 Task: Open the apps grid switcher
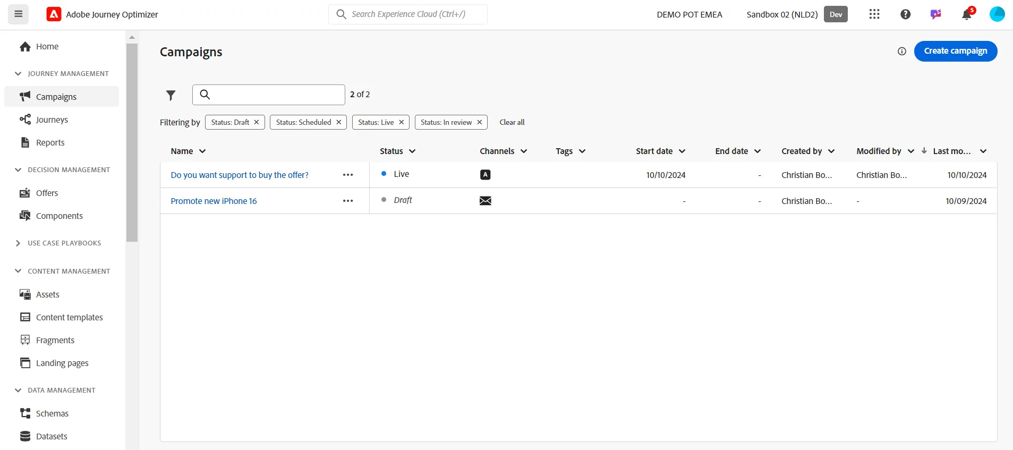[874, 14]
